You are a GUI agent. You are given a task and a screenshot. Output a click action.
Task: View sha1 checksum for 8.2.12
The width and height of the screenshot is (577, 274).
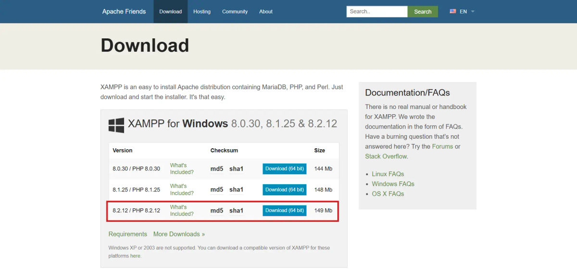pyautogui.click(x=236, y=211)
